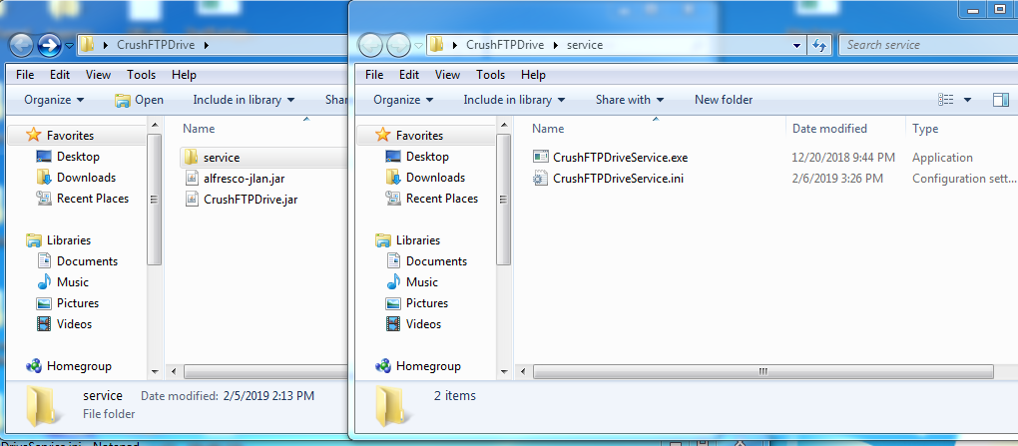
Task: Click Pictures icon in left window sidebar
Action: (x=44, y=303)
